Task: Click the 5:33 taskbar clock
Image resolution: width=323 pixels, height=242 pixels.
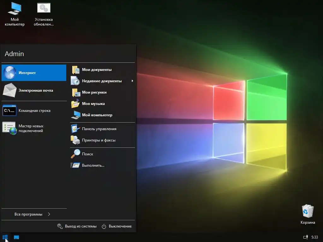Action: (314, 237)
